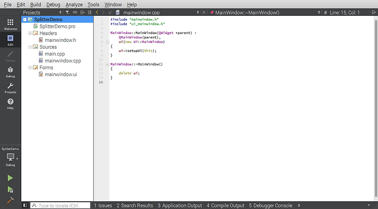
Task: Collapse the Forms folder
Action: pos(30,68)
